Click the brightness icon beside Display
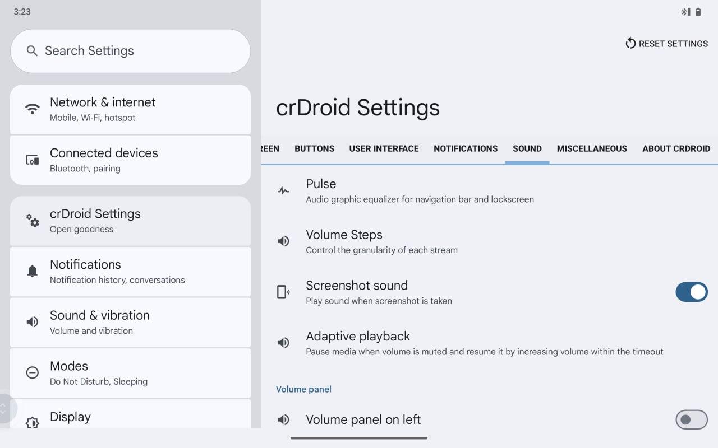This screenshot has height=448, width=718. click(33, 422)
